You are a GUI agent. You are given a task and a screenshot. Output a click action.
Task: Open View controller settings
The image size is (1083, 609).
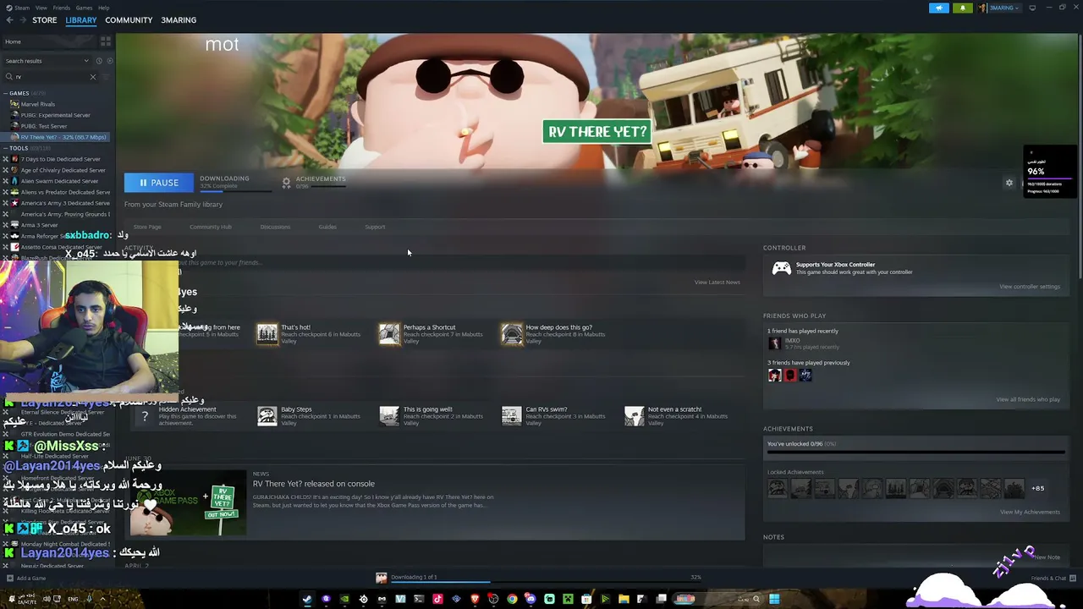coord(1030,287)
